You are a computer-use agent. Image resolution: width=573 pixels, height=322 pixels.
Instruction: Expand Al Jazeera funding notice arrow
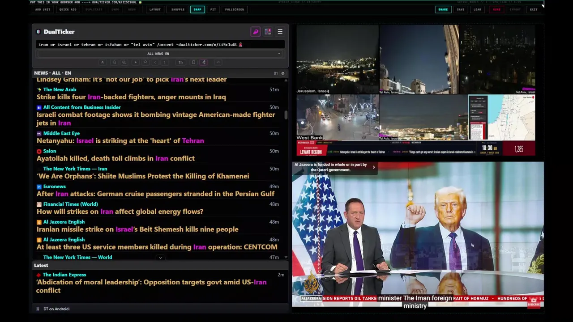374,167
